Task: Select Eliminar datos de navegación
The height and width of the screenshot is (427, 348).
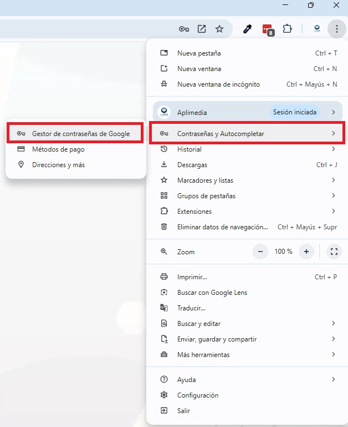Action: tap(222, 227)
